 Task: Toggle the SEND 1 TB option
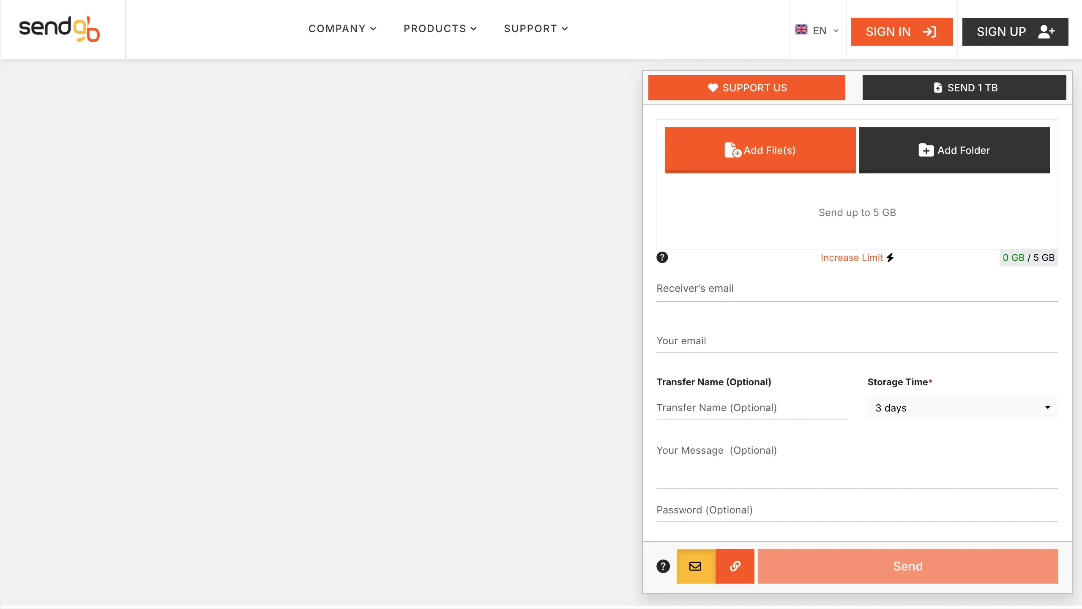964,88
